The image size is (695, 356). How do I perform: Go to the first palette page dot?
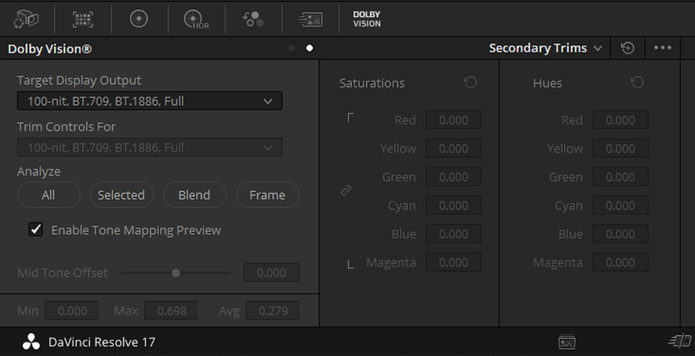click(x=292, y=48)
